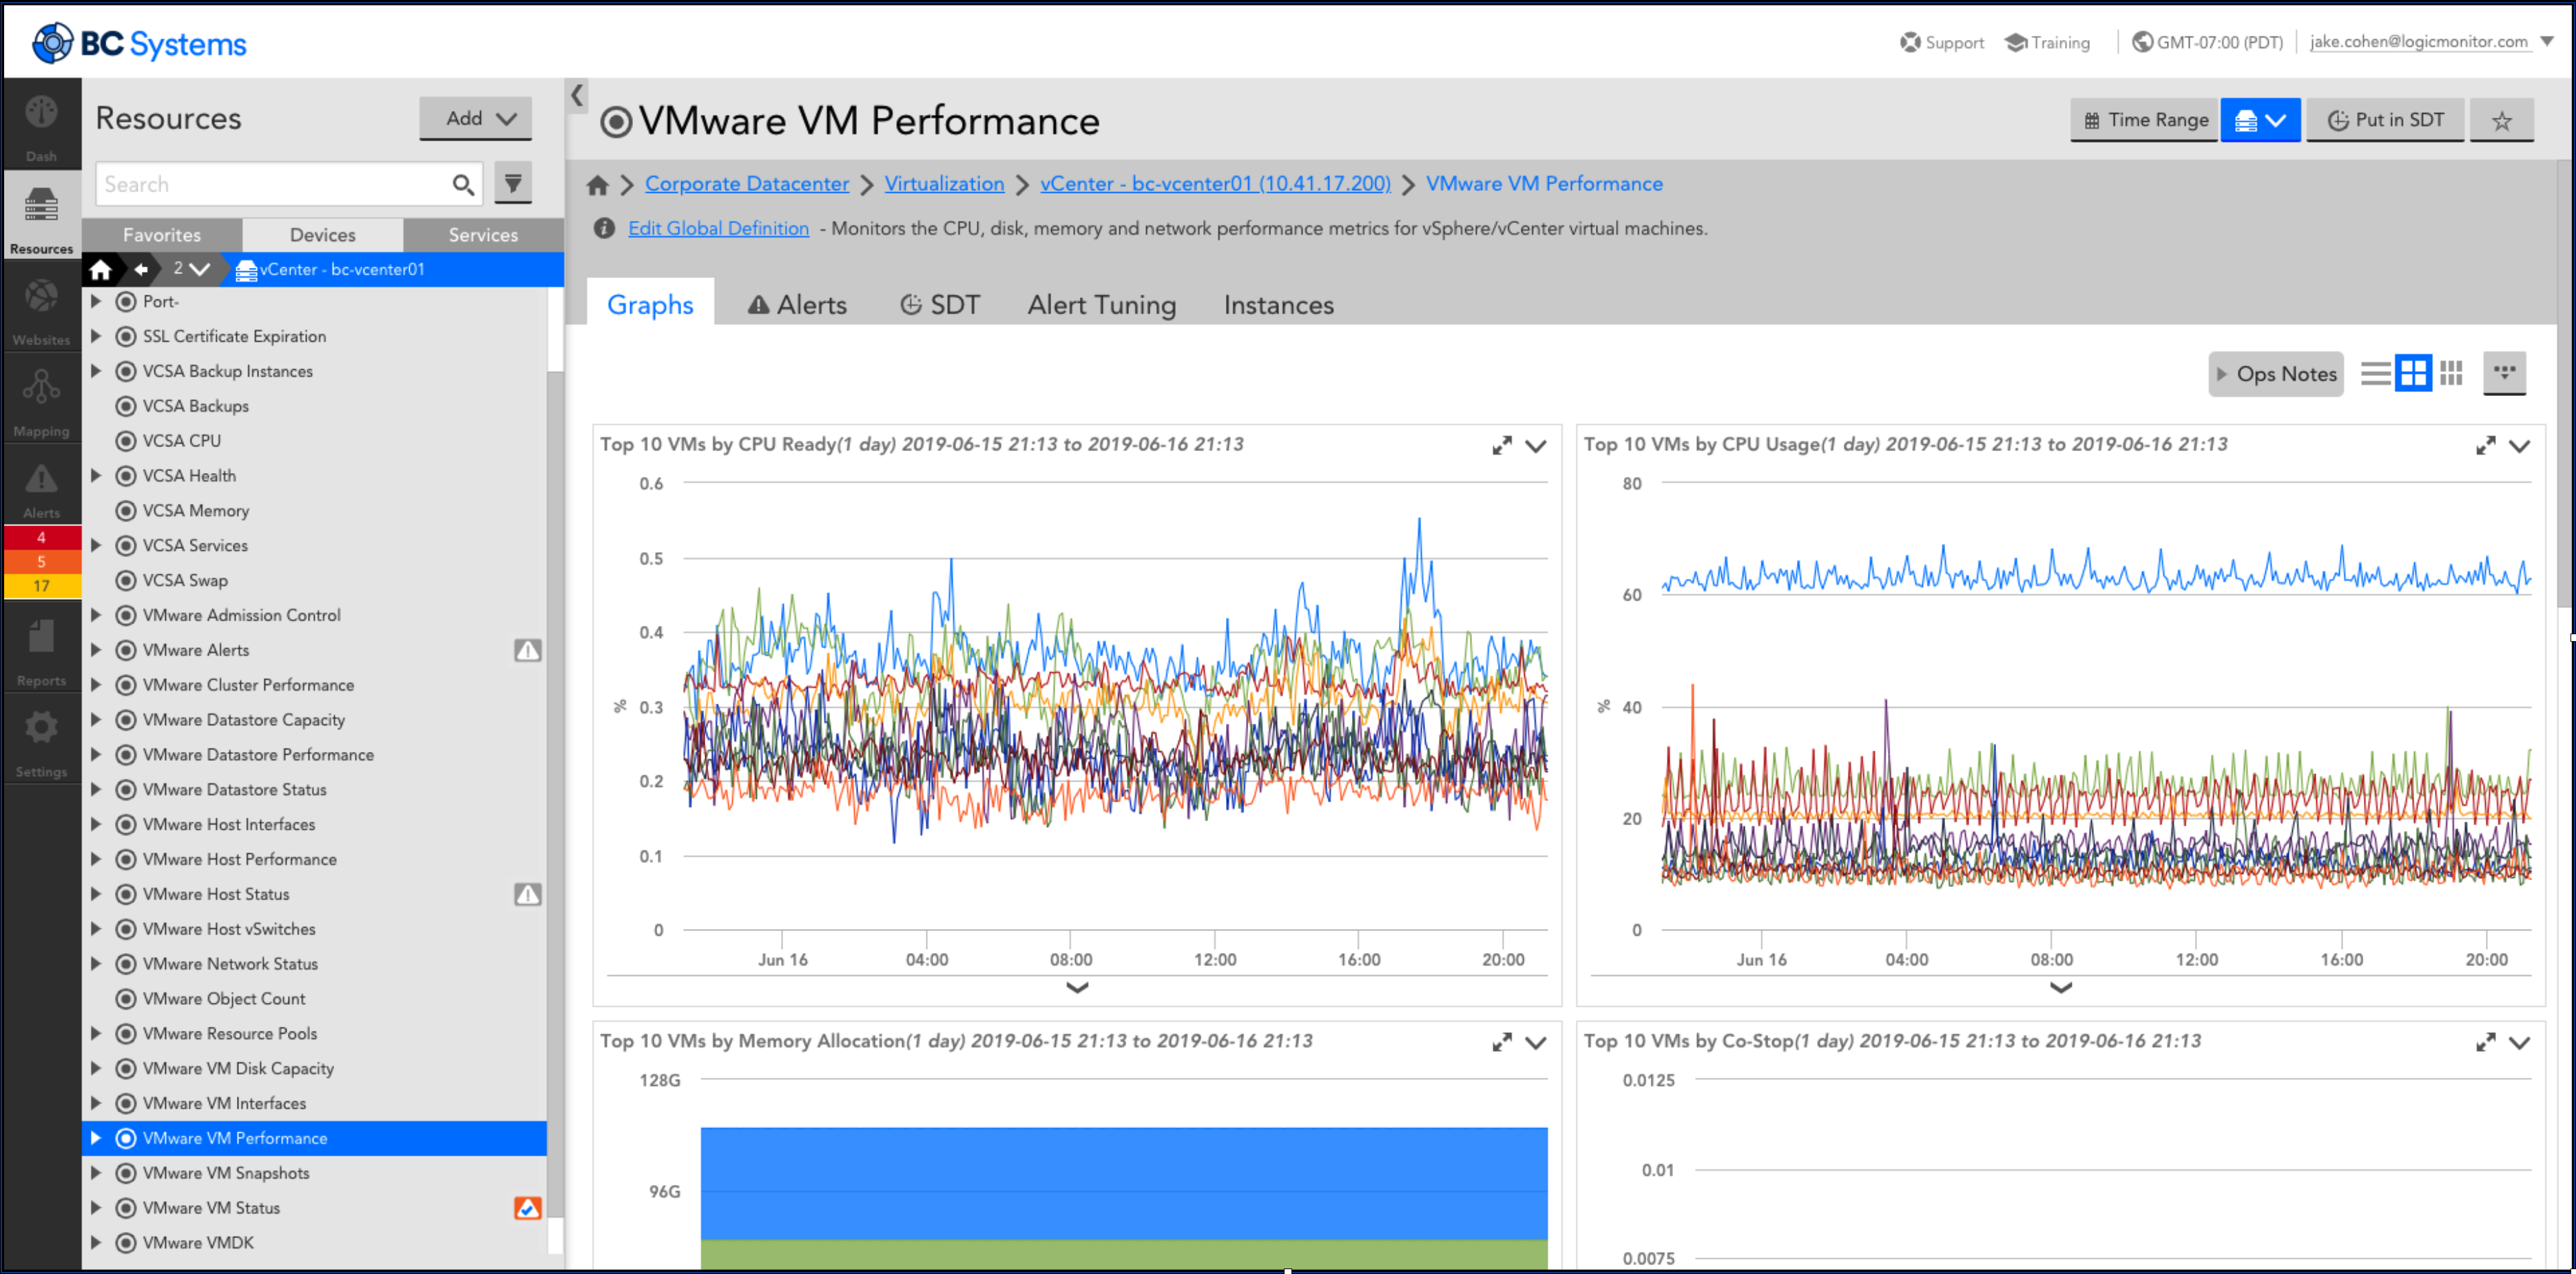This screenshot has width=2576, height=1274.
Task: Open graph options more menu
Action: (x=2504, y=373)
